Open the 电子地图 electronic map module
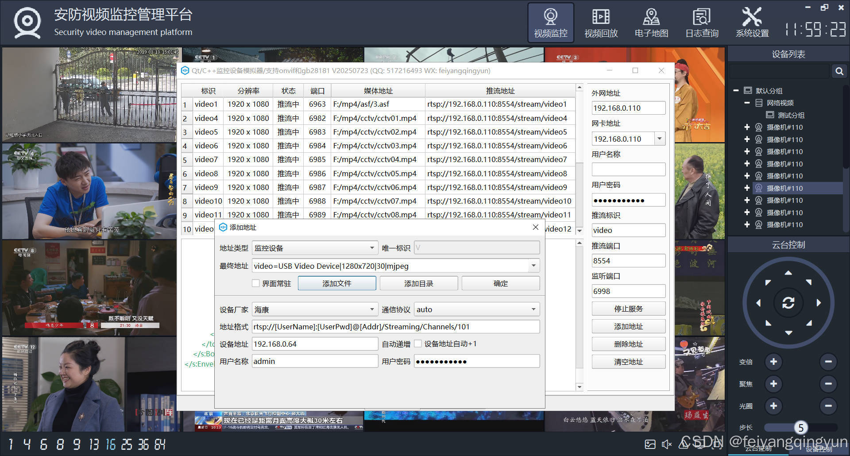Screen dimensions: 850x456 (x=651, y=22)
